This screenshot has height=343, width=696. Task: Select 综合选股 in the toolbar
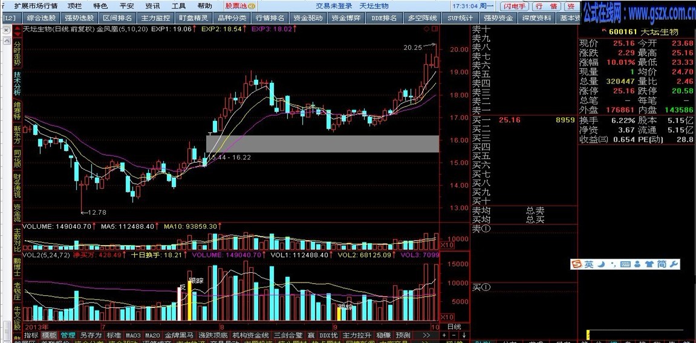coord(41,18)
